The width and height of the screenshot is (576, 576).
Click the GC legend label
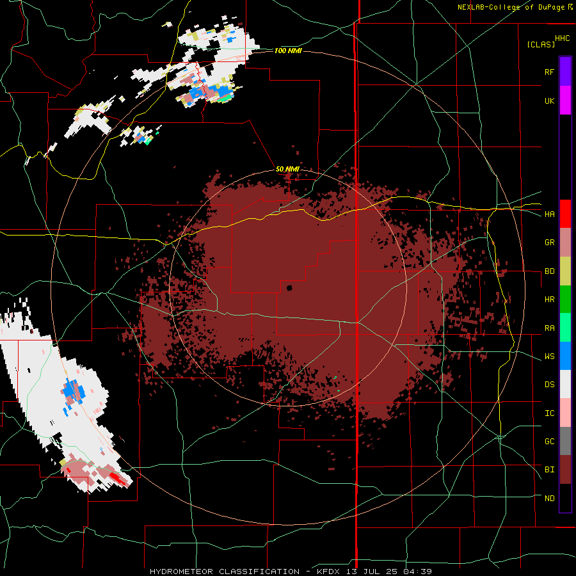point(549,442)
